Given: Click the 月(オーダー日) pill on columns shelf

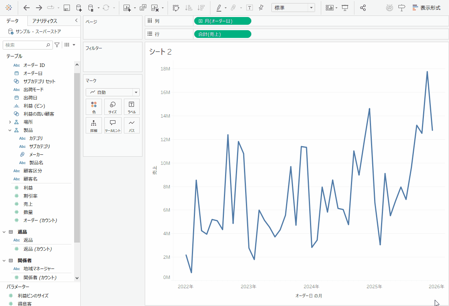Looking at the screenshot, I should [x=222, y=21].
